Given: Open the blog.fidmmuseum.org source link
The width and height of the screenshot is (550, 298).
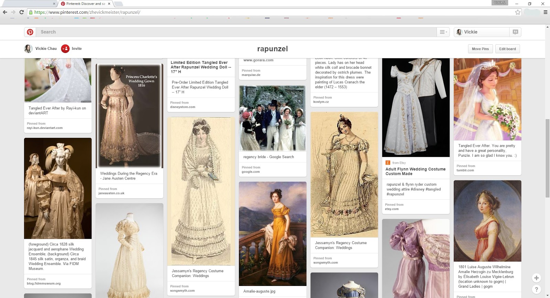Looking at the screenshot, I should tap(44, 284).
